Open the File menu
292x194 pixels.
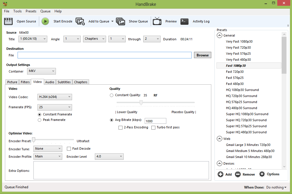point(7,11)
